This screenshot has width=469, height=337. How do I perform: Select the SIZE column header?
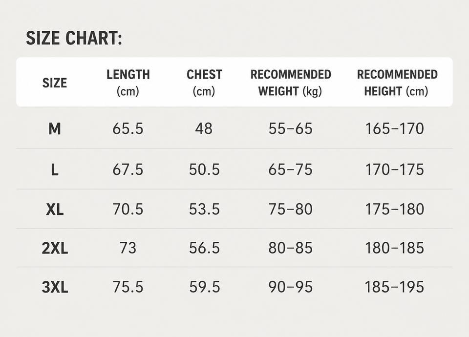coord(54,83)
